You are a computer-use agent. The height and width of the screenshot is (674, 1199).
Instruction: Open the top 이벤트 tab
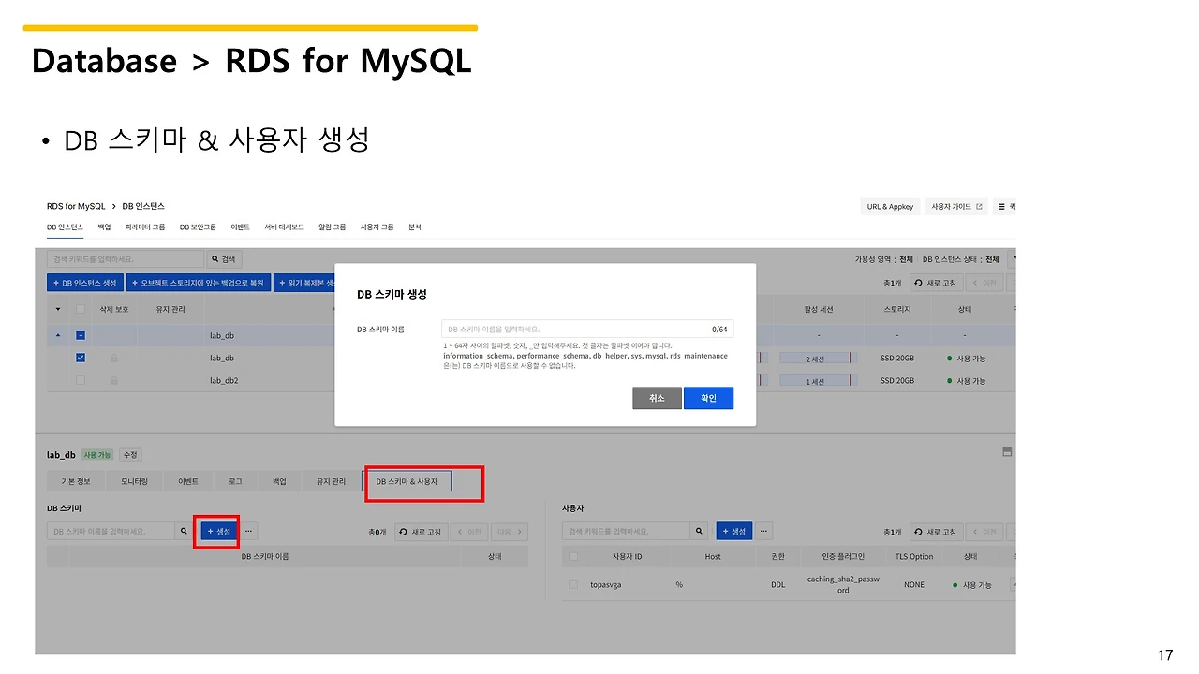coord(241,227)
